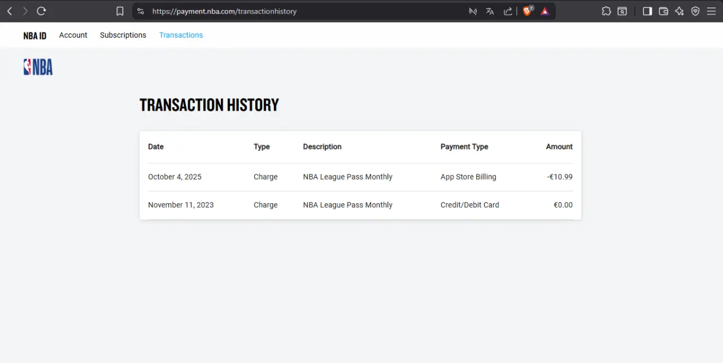This screenshot has height=363, width=723.
Task: Toggle the browser sidebar panel icon
Action: (x=647, y=11)
